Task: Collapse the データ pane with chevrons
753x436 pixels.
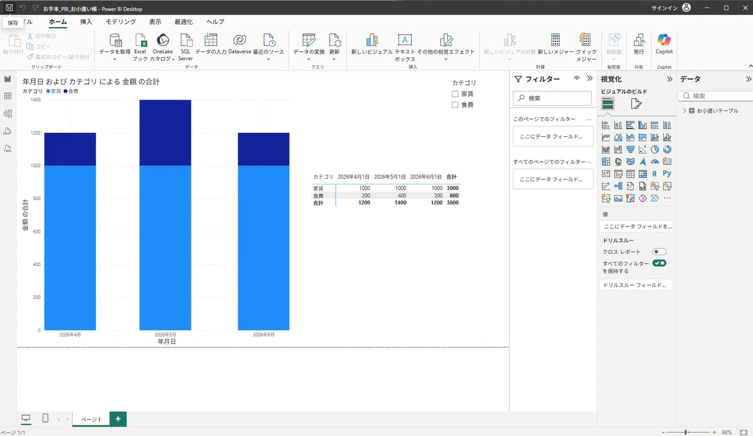Action: coord(748,79)
